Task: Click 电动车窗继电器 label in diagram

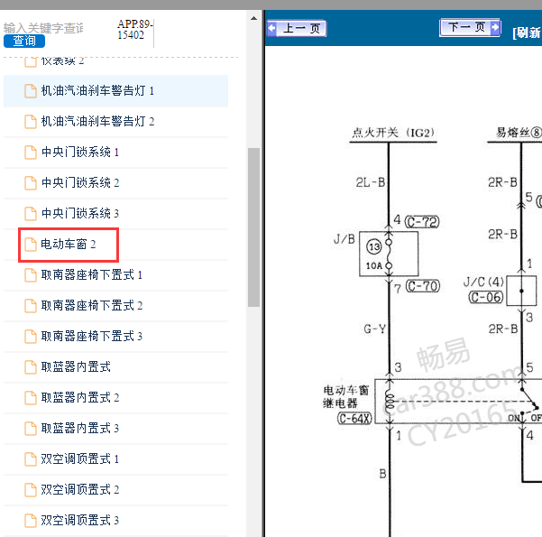Action: tap(346, 397)
